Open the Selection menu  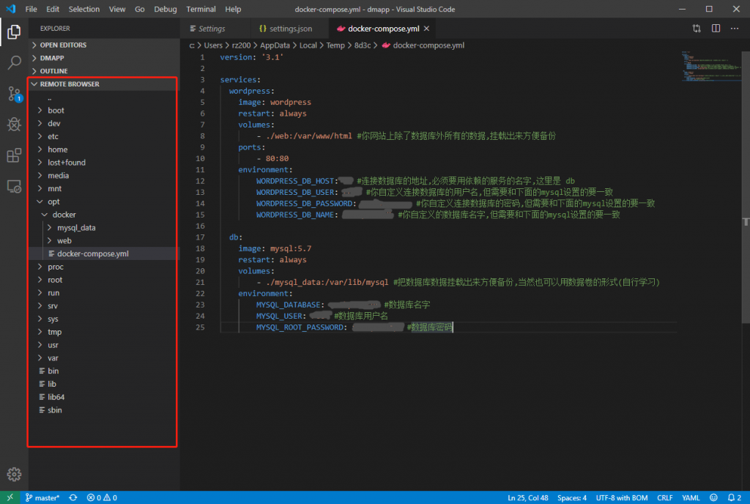click(x=84, y=9)
